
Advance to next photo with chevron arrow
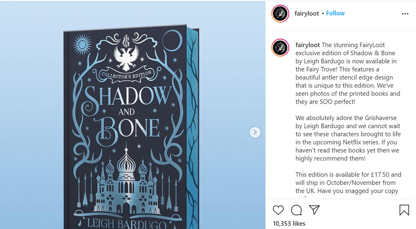pos(255,132)
